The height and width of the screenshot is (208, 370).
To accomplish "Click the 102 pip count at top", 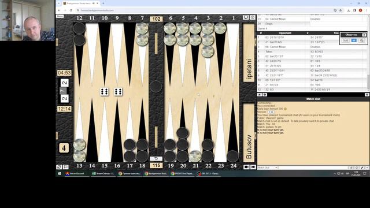I will (x=156, y=19).
